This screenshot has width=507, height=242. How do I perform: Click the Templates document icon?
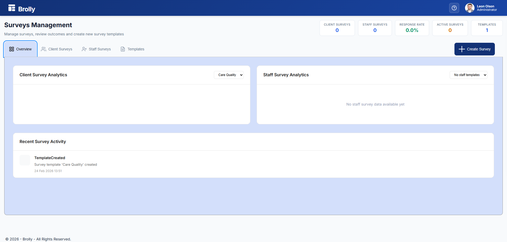[x=123, y=49]
